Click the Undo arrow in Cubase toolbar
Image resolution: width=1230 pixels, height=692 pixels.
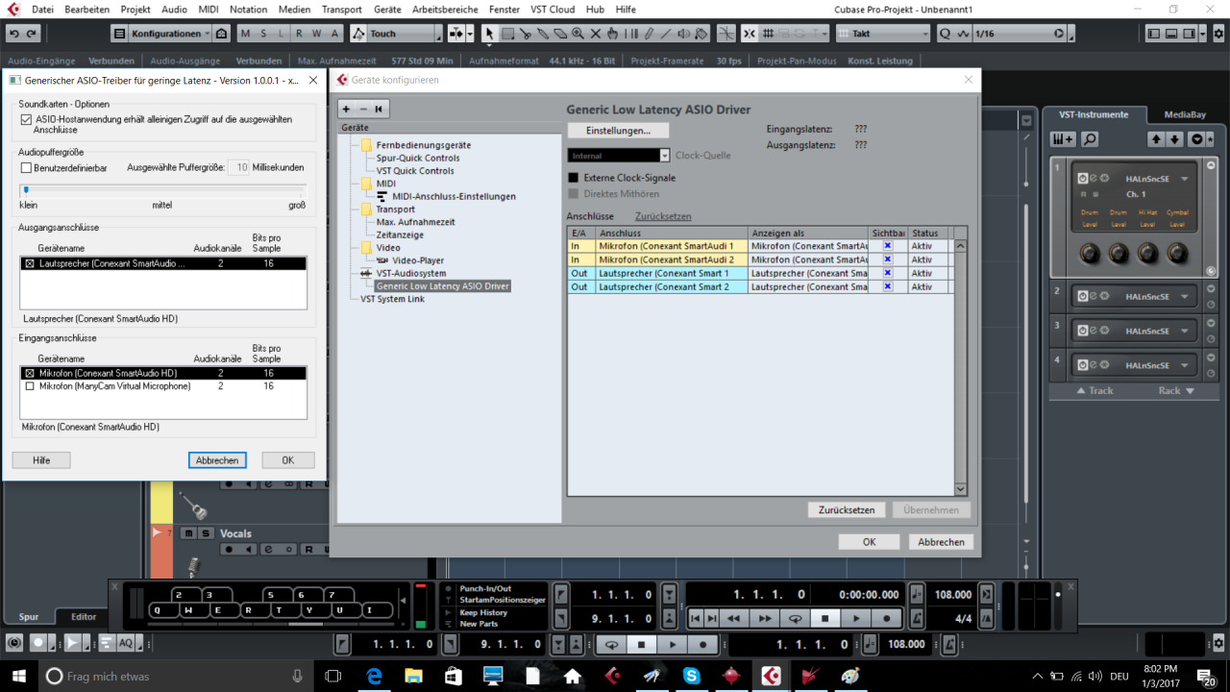(x=14, y=34)
